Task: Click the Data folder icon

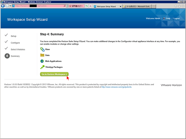Action: click(42, 55)
